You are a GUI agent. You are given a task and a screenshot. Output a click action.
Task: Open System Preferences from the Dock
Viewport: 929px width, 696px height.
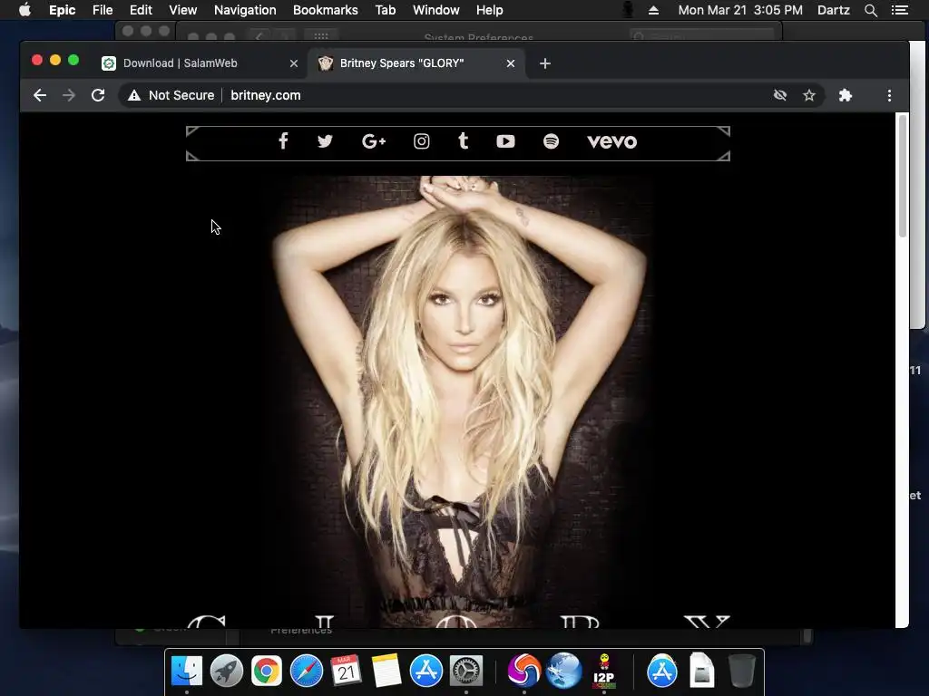[x=466, y=671]
